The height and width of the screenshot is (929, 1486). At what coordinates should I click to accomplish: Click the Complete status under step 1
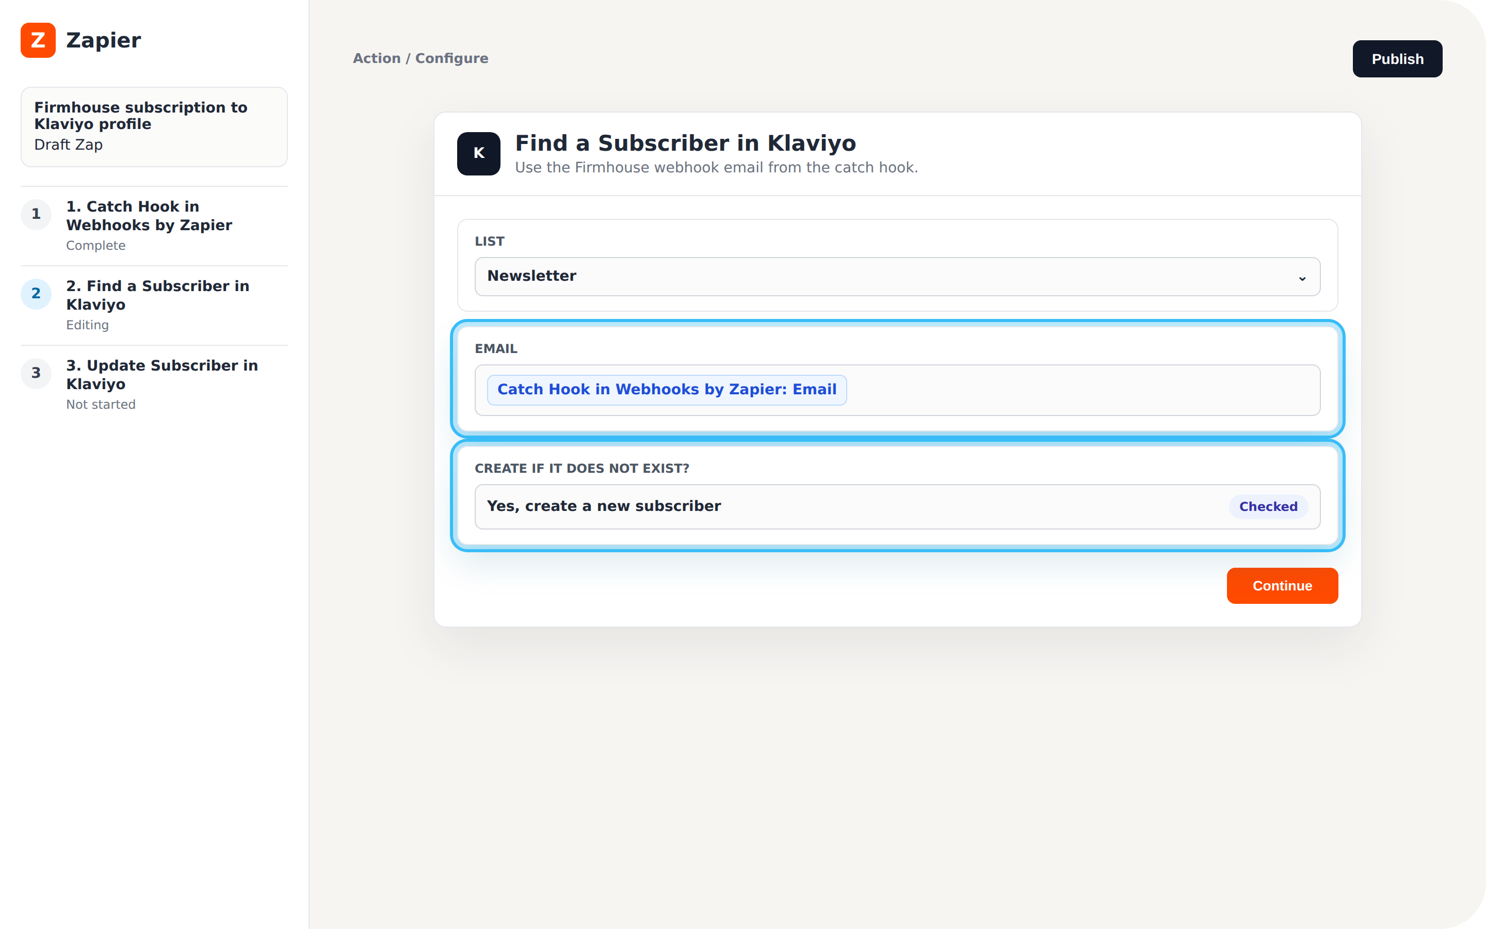click(x=96, y=246)
